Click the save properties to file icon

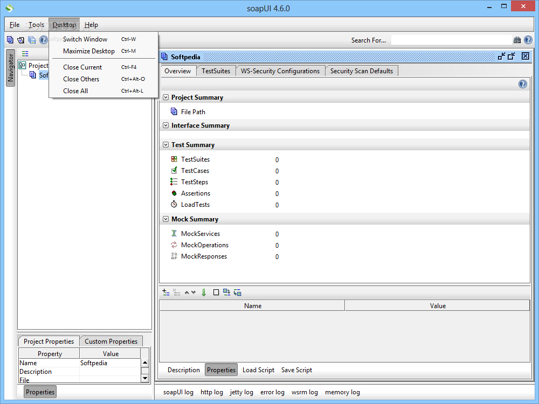[237, 292]
